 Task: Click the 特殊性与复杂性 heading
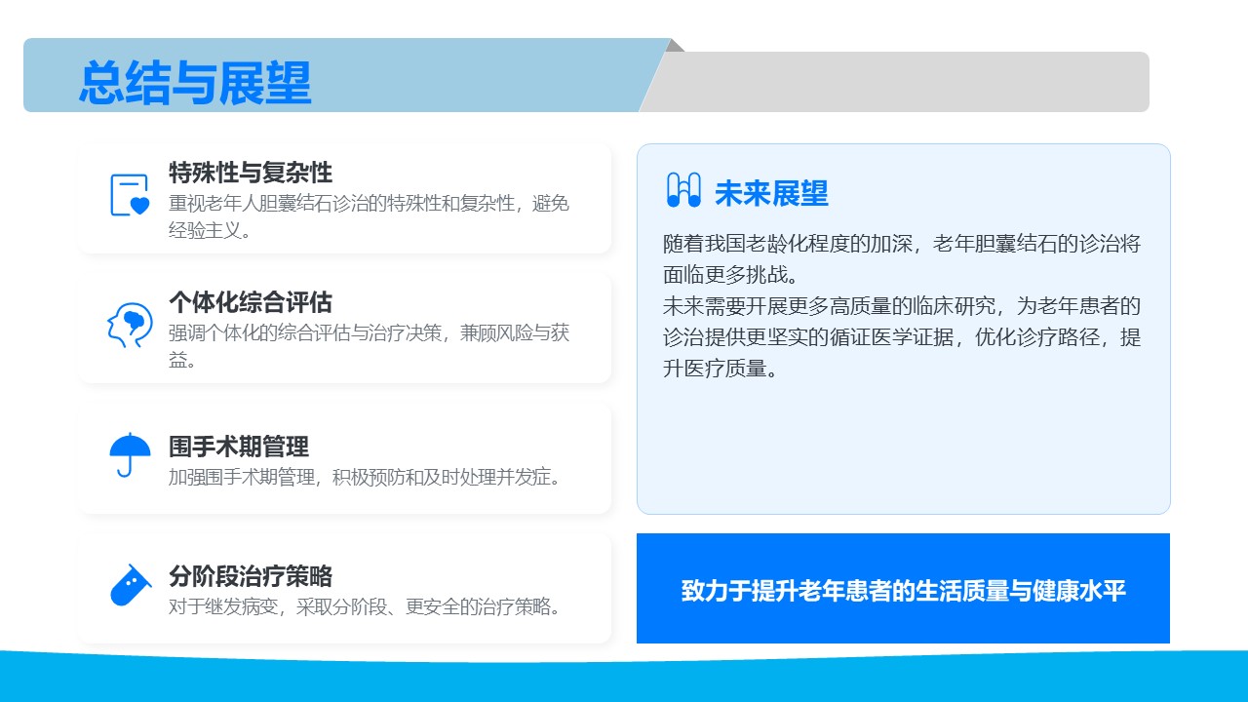click(251, 173)
